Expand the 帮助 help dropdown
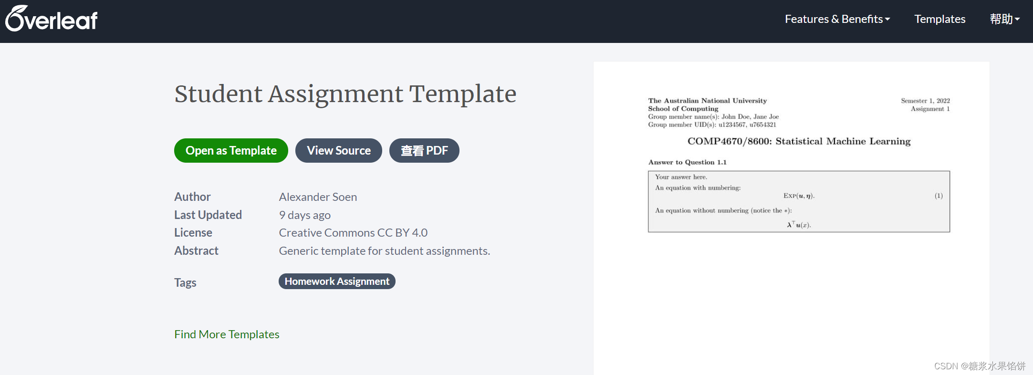This screenshot has width=1033, height=375. (1004, 19)
